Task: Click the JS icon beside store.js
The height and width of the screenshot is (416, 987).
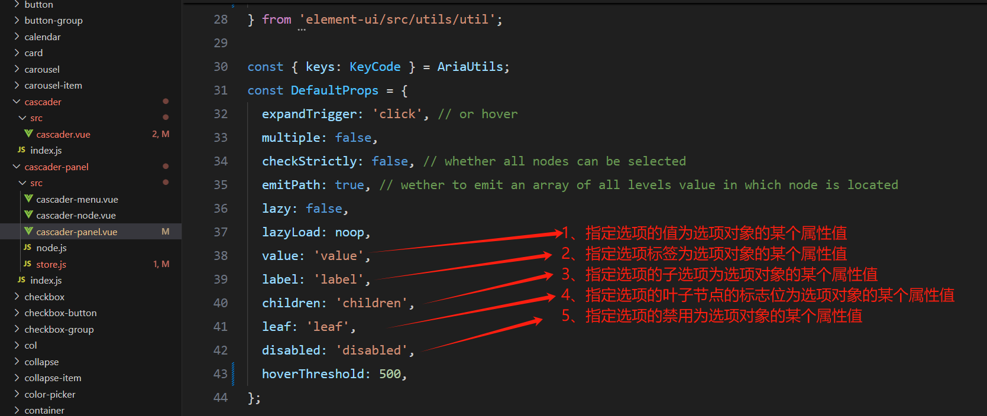Action: point(27,264)
